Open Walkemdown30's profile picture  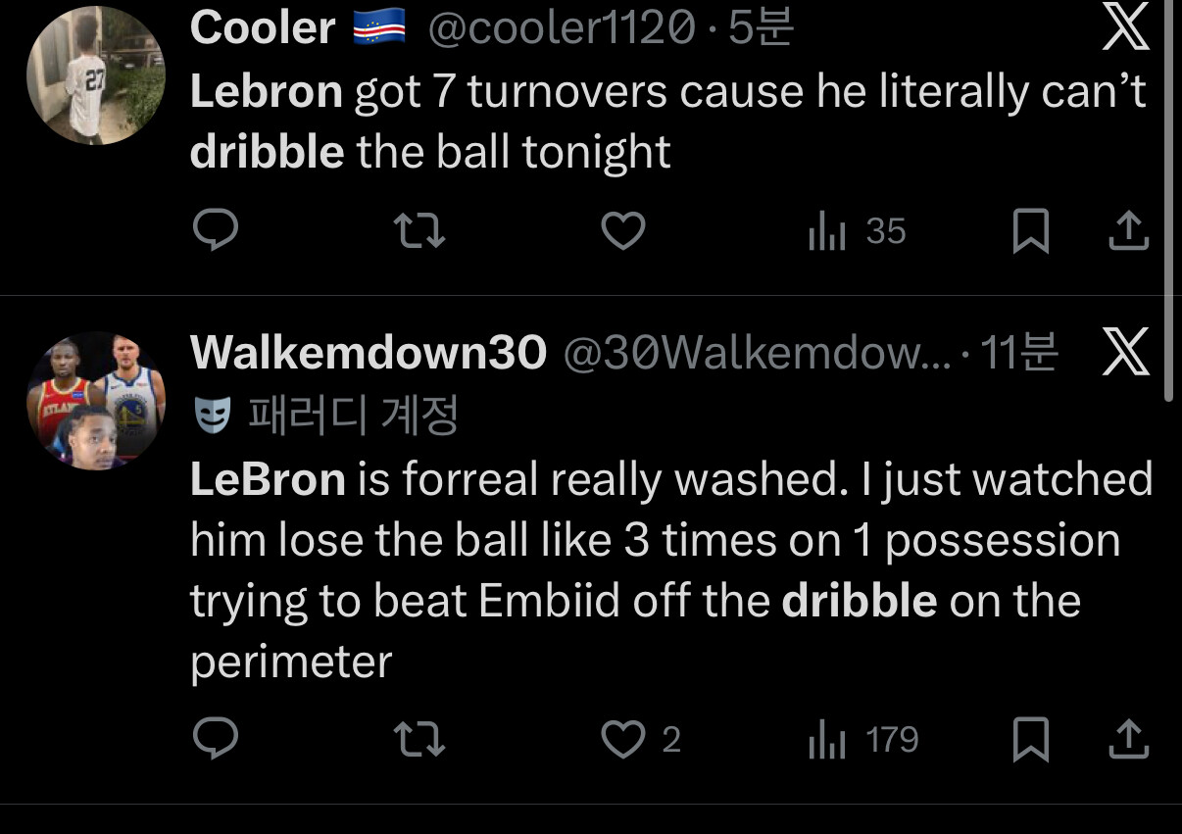95,400
